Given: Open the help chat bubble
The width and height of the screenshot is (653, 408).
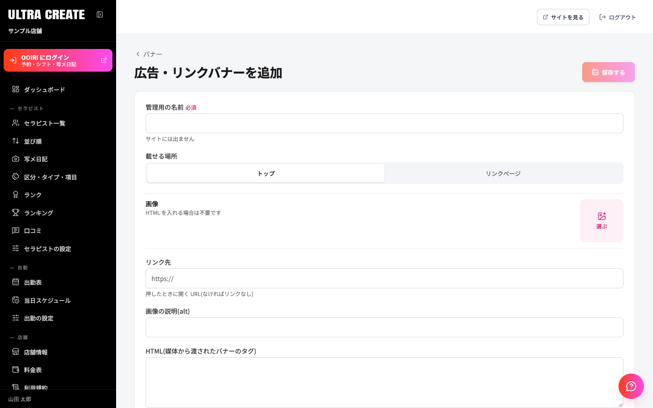Looking at the screenshot, I should [x=631, y=386].
